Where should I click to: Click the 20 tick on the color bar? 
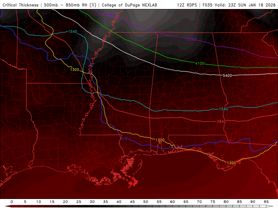(65, 202)
